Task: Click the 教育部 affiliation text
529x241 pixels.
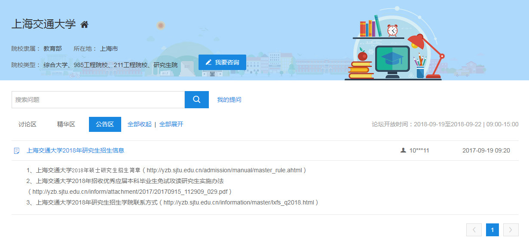Action: (52, 49)
